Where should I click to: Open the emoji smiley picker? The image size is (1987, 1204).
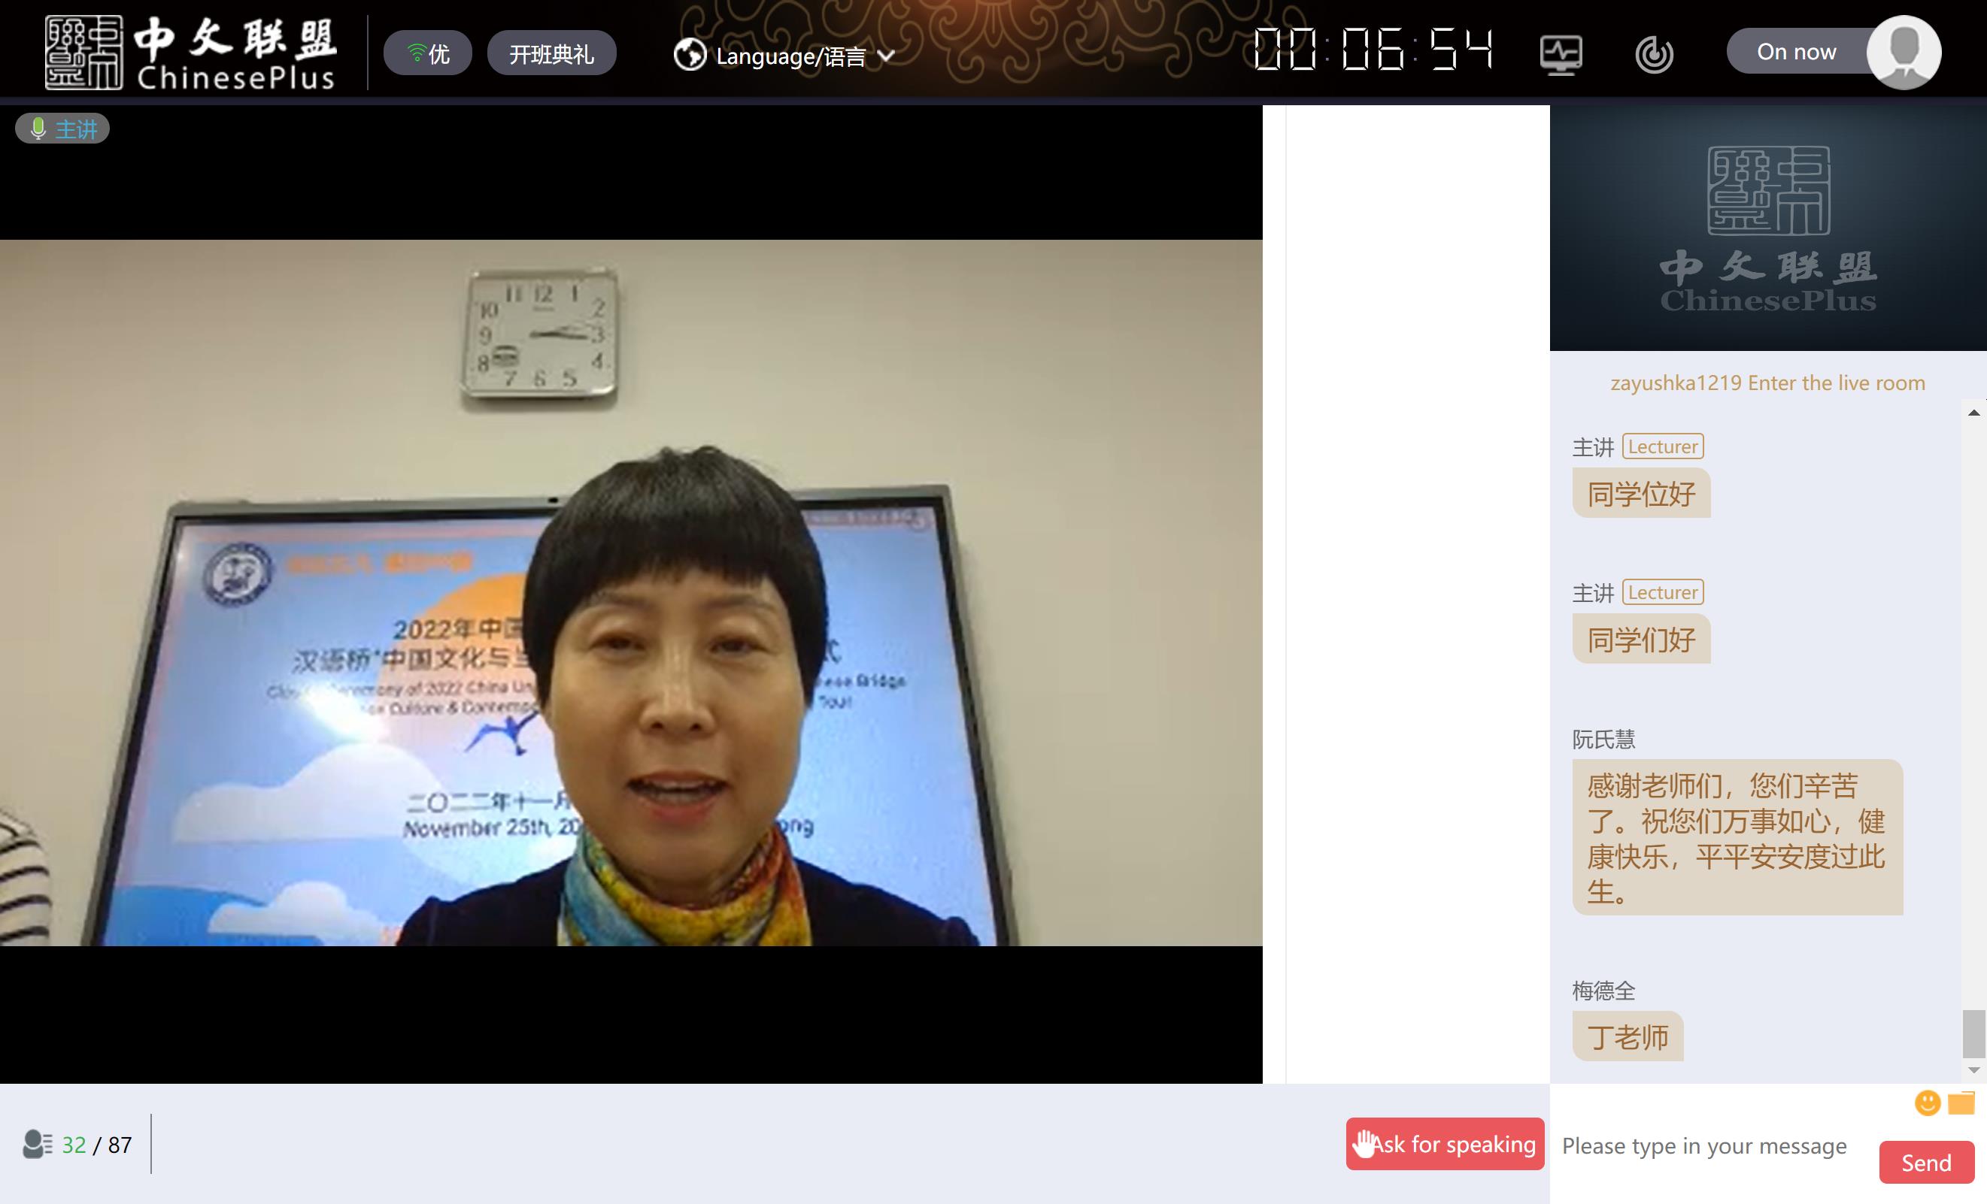pos(1927,1103)
